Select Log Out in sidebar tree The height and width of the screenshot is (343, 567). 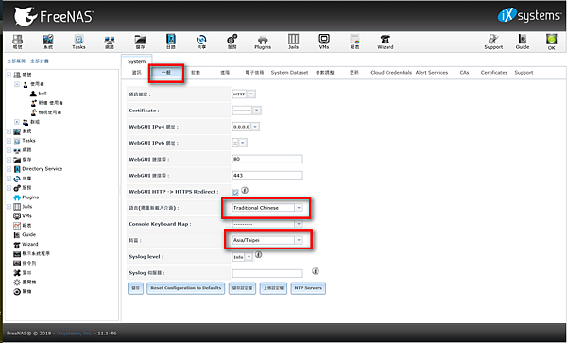click(23, 272)
